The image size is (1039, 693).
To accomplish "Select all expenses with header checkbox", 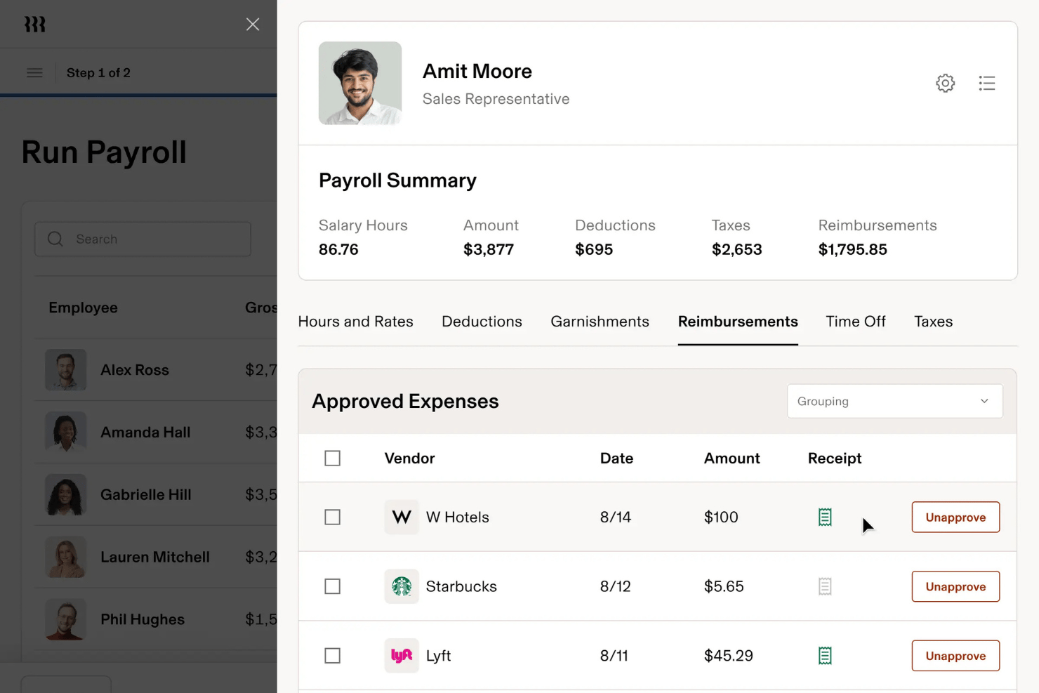I will (x=333, y=458).
